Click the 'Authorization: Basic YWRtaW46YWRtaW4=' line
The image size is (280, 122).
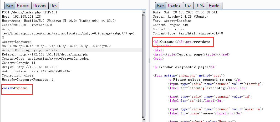36,71
